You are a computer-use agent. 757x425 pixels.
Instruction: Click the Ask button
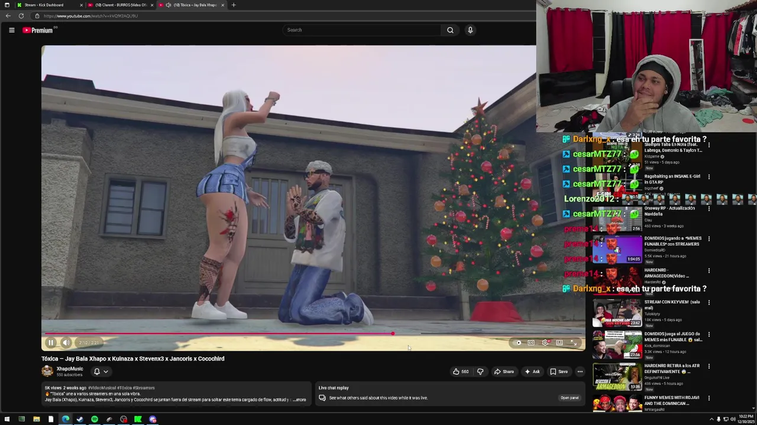[x=532, y=371]
